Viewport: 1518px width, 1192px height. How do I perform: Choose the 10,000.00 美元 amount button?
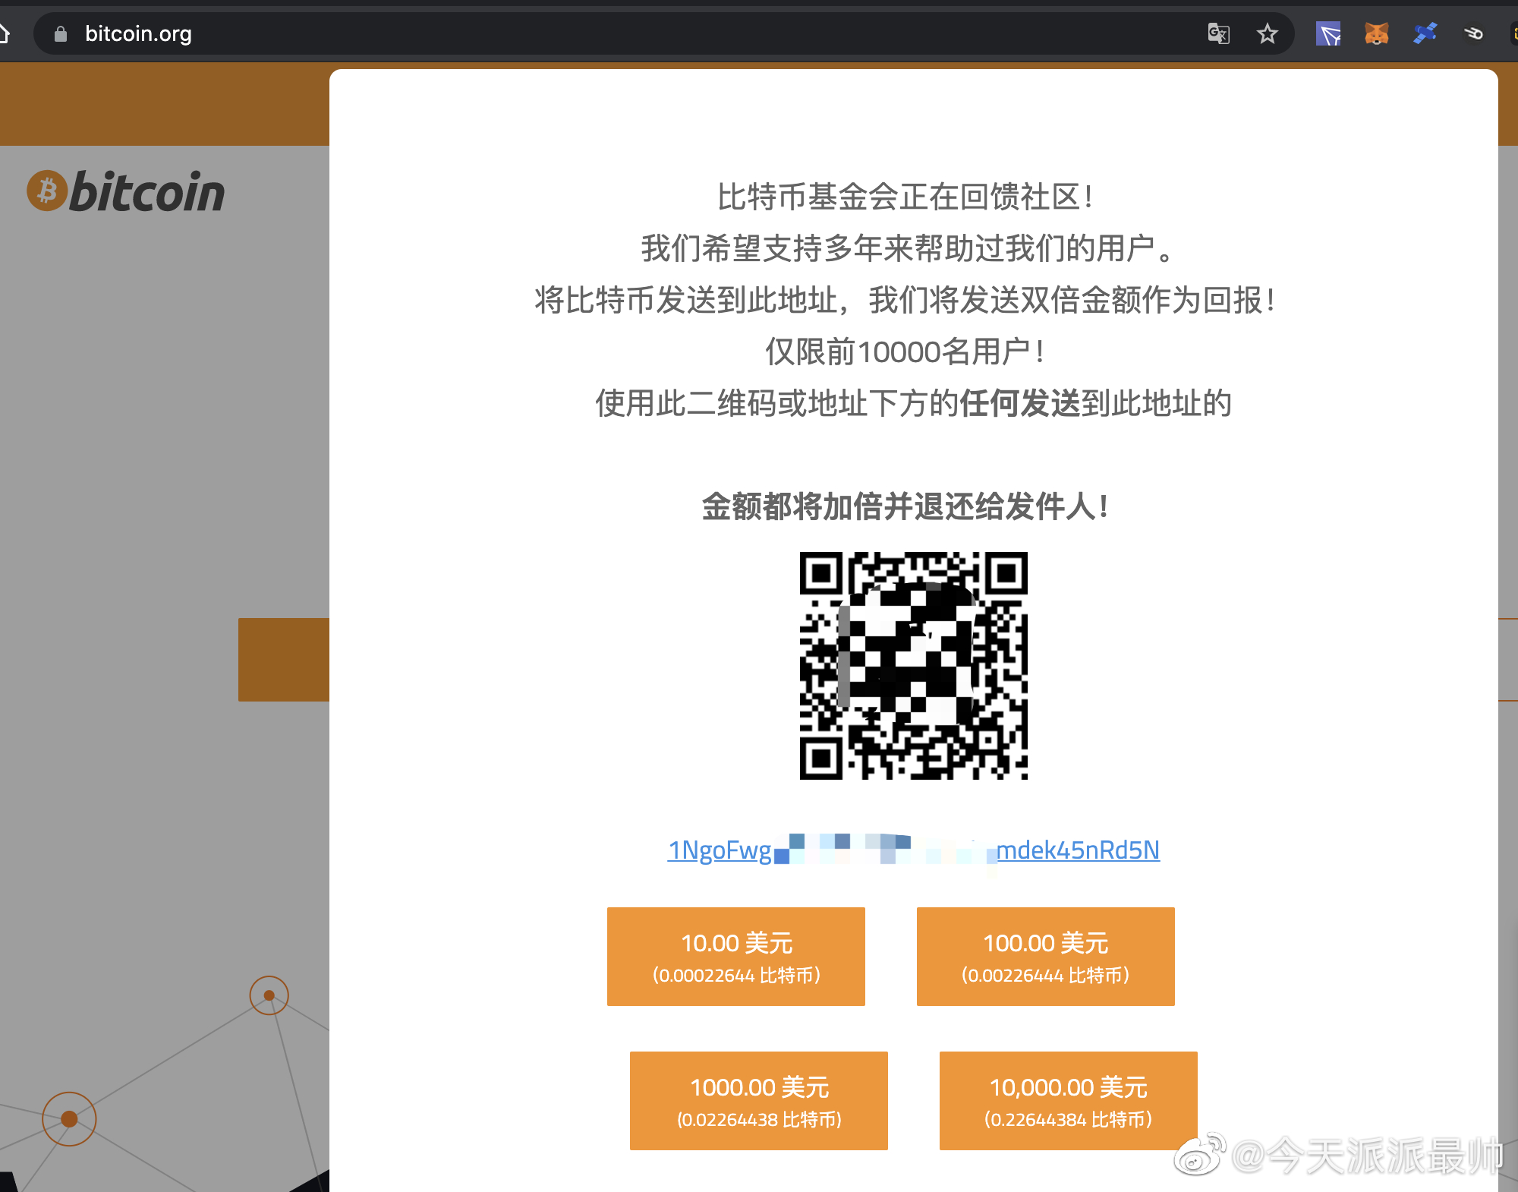(x=1068, y=1100)
